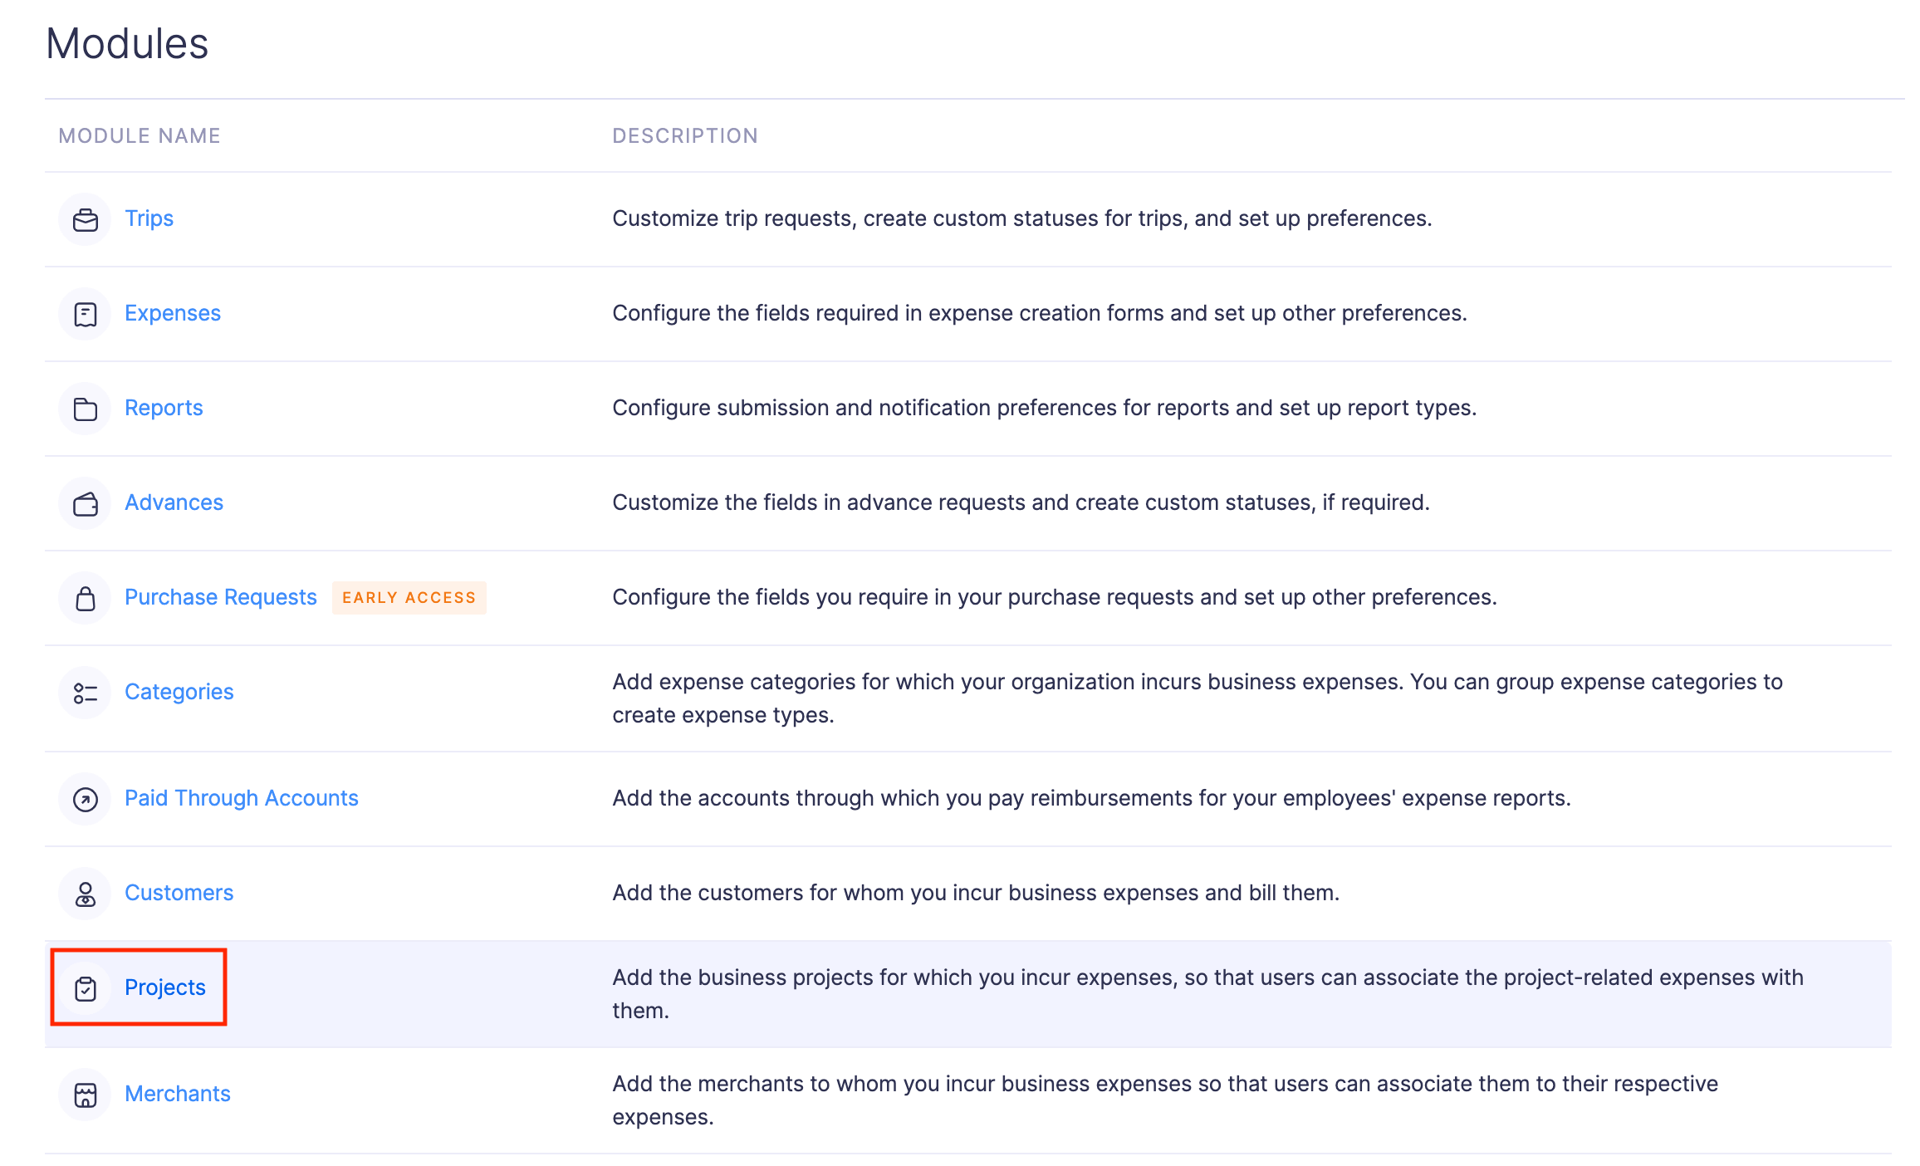The image size is (1920, 1166).
Task: Open the Merchants module link
Action: tap(177, 1094)
